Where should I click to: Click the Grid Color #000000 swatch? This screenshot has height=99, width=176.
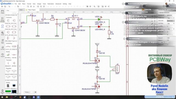coord(170,21)
